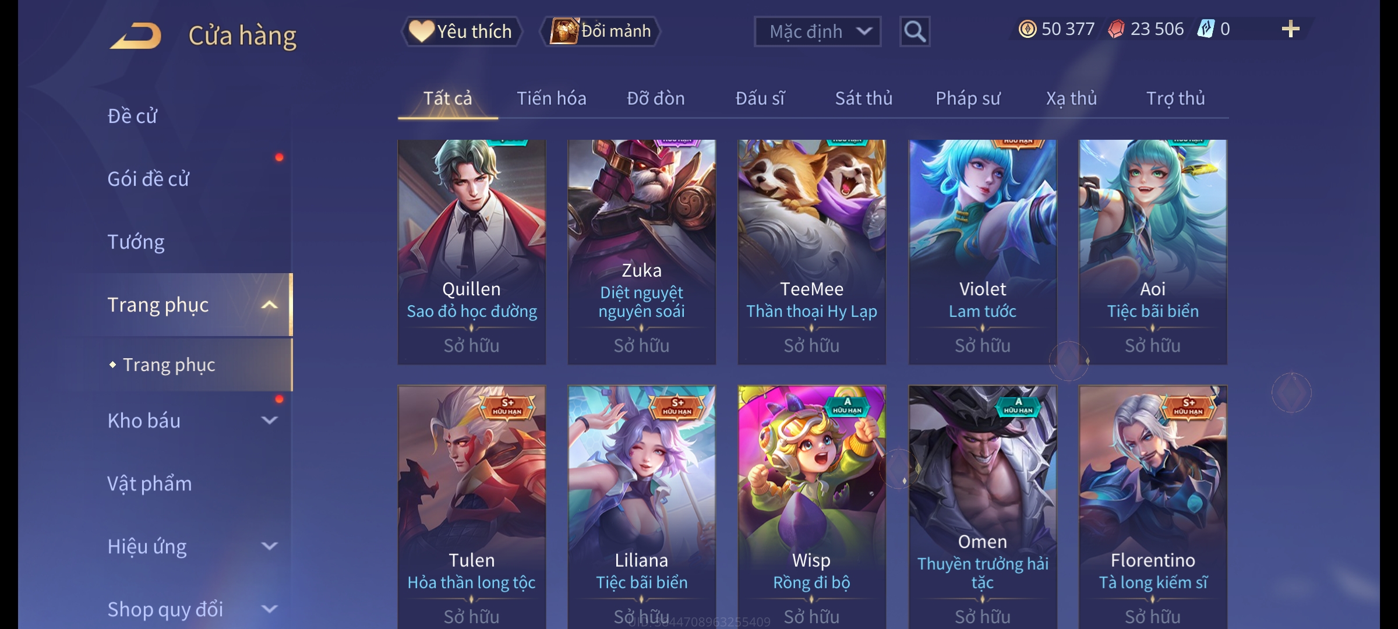Switch to the Sát thủ tab
The height and width of the screenshot is (629, 1398).
point(863,98)
